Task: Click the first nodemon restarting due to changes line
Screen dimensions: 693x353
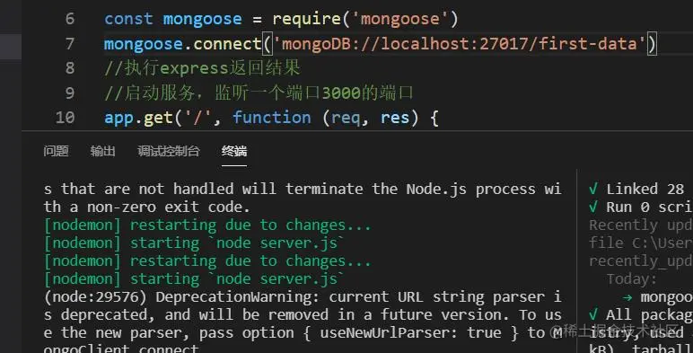Action: click(x=207, y=225)
